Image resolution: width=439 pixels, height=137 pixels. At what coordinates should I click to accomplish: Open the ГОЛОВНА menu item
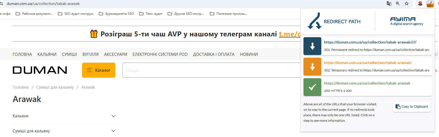pyautogui.click(x=22, y=54)
